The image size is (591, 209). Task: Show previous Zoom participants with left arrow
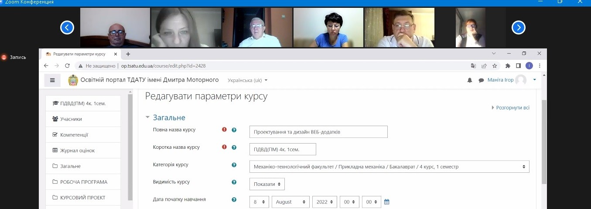tap(67, 27)
